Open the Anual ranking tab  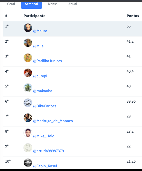[73, 4]
